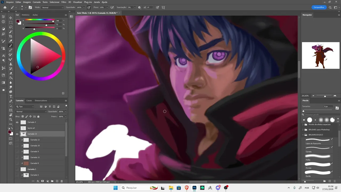Viewport: 341px width, 192px height.
Task: Click the foreground color swatch in Cor panel
Action: [18, 21]
